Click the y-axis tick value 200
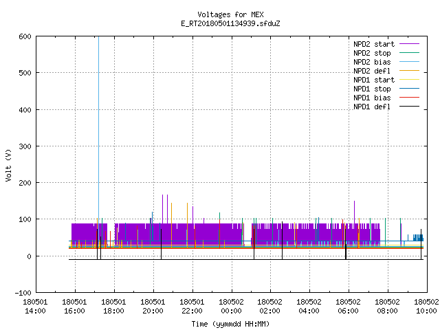 tap(25, 183)
